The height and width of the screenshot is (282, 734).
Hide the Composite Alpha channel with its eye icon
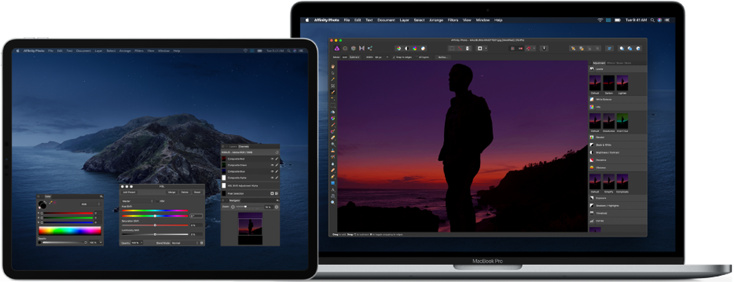[272, 178]
